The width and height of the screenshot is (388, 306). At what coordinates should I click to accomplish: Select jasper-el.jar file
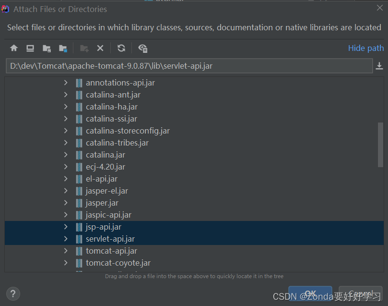pyautogui.click(x=107, y=191)
